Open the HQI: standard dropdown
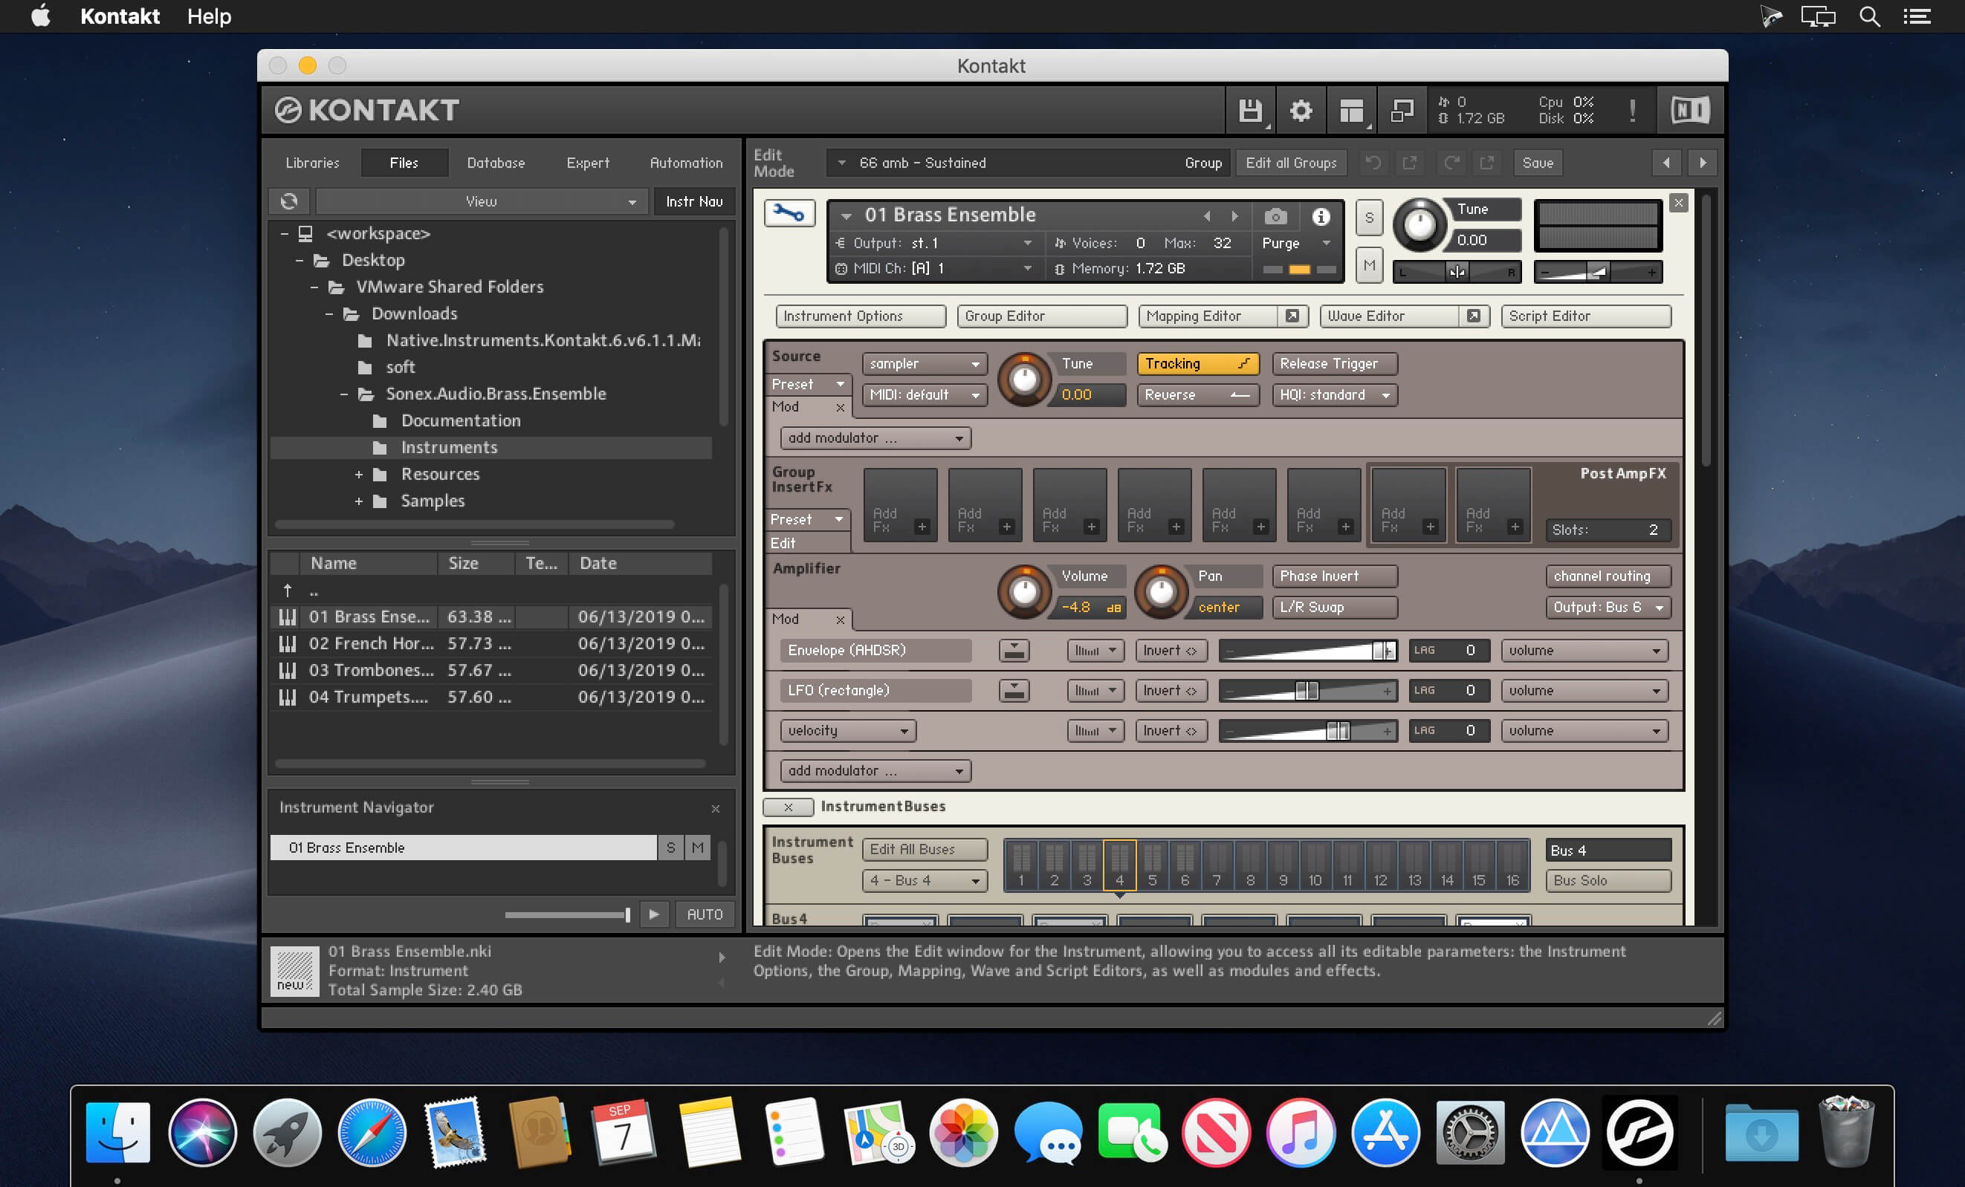1965x1187 pixels. click(x=1335, y=394)
